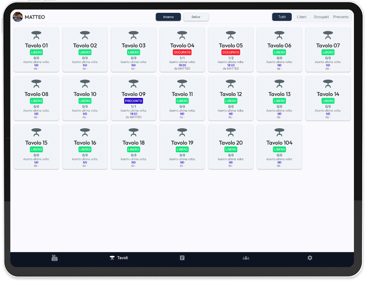Viewport: 366px width, 282px height.
Task: Switch to the Dehor room
Action: (196, 17)
